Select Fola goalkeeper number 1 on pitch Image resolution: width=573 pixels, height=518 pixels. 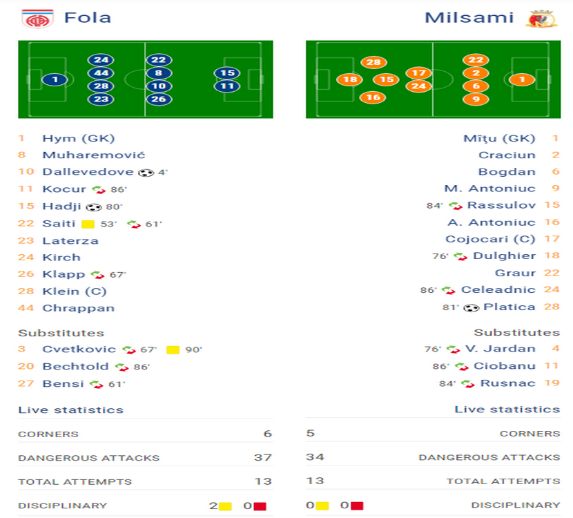coord(55,79)
